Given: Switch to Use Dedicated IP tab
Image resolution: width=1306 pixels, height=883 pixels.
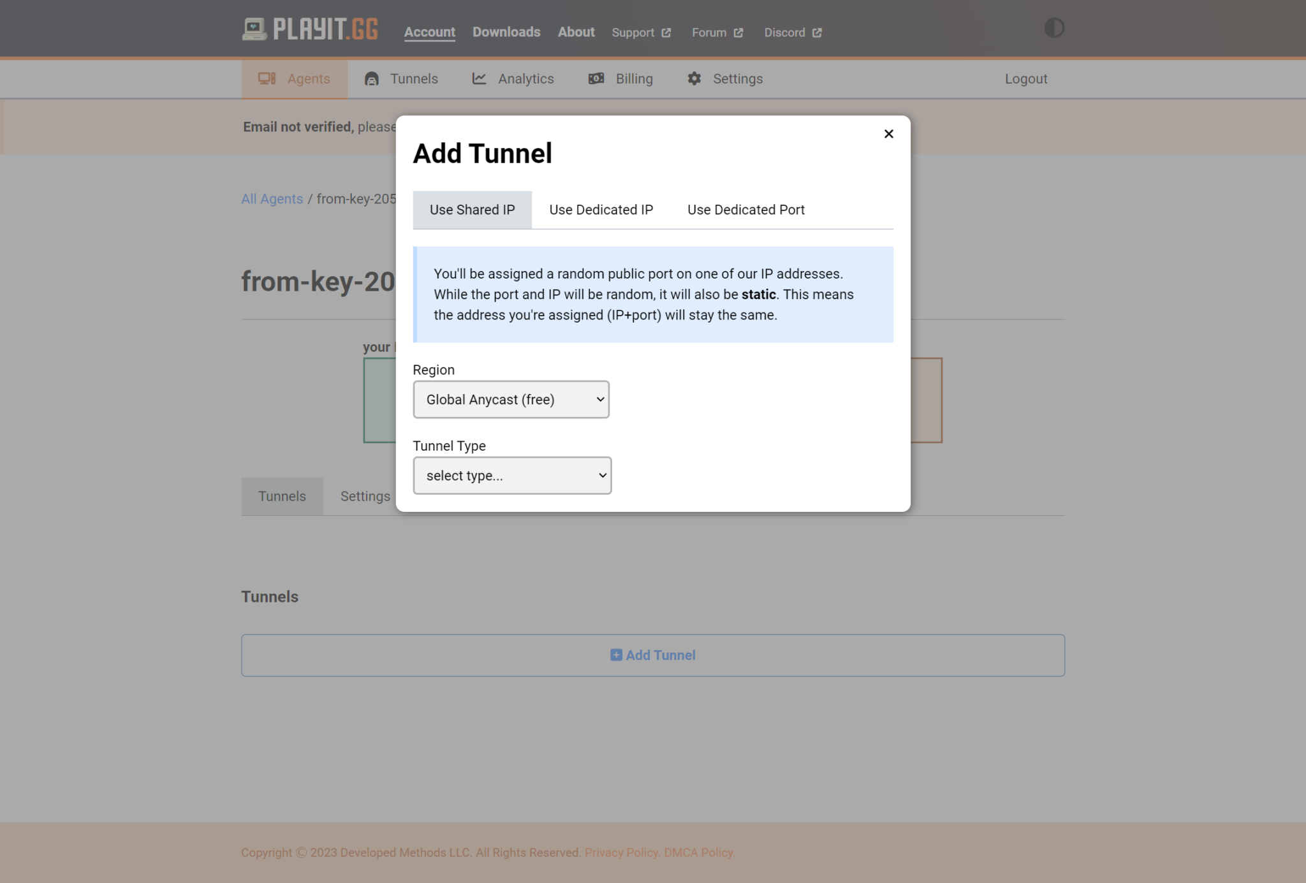Looking at the screenshot, I should tap(601, 210).
